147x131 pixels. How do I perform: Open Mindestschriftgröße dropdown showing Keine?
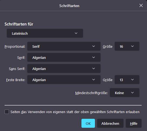coord(125,93)
